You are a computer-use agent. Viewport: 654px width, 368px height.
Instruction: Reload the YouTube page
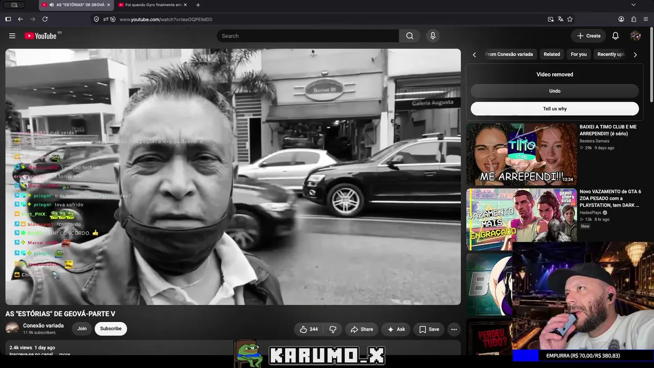click(45, 19)
